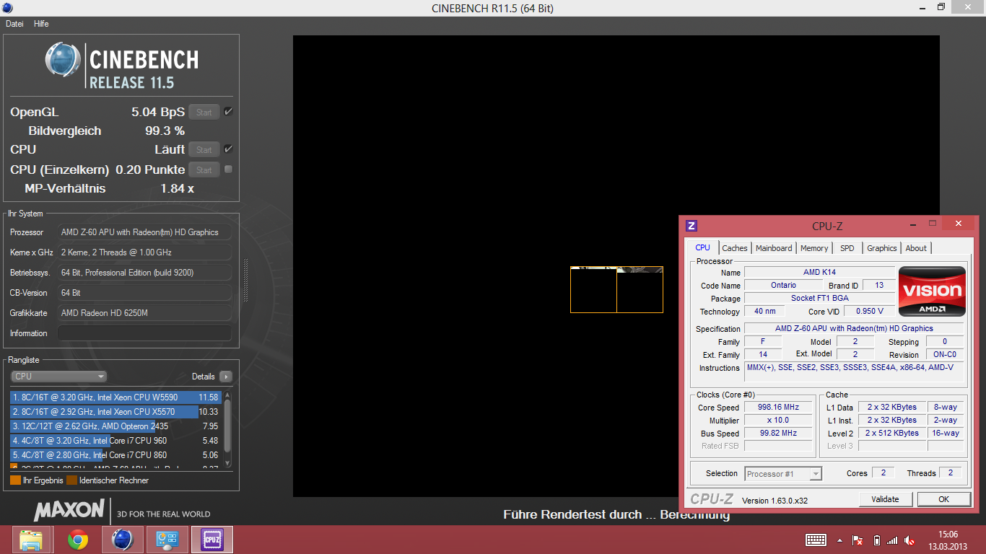Click the CPU test Start button
The image size is (986, 554).
[x=204, y=149]
